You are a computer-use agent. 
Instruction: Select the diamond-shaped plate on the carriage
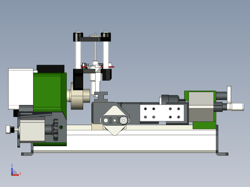coord(114,120)
